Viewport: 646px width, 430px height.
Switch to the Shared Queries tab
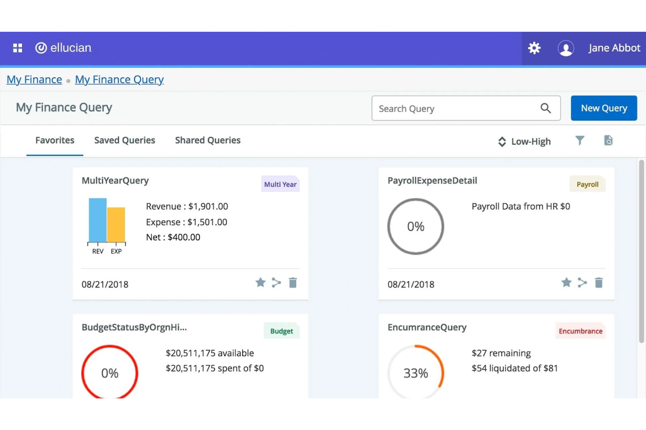[x=208, y=140]
